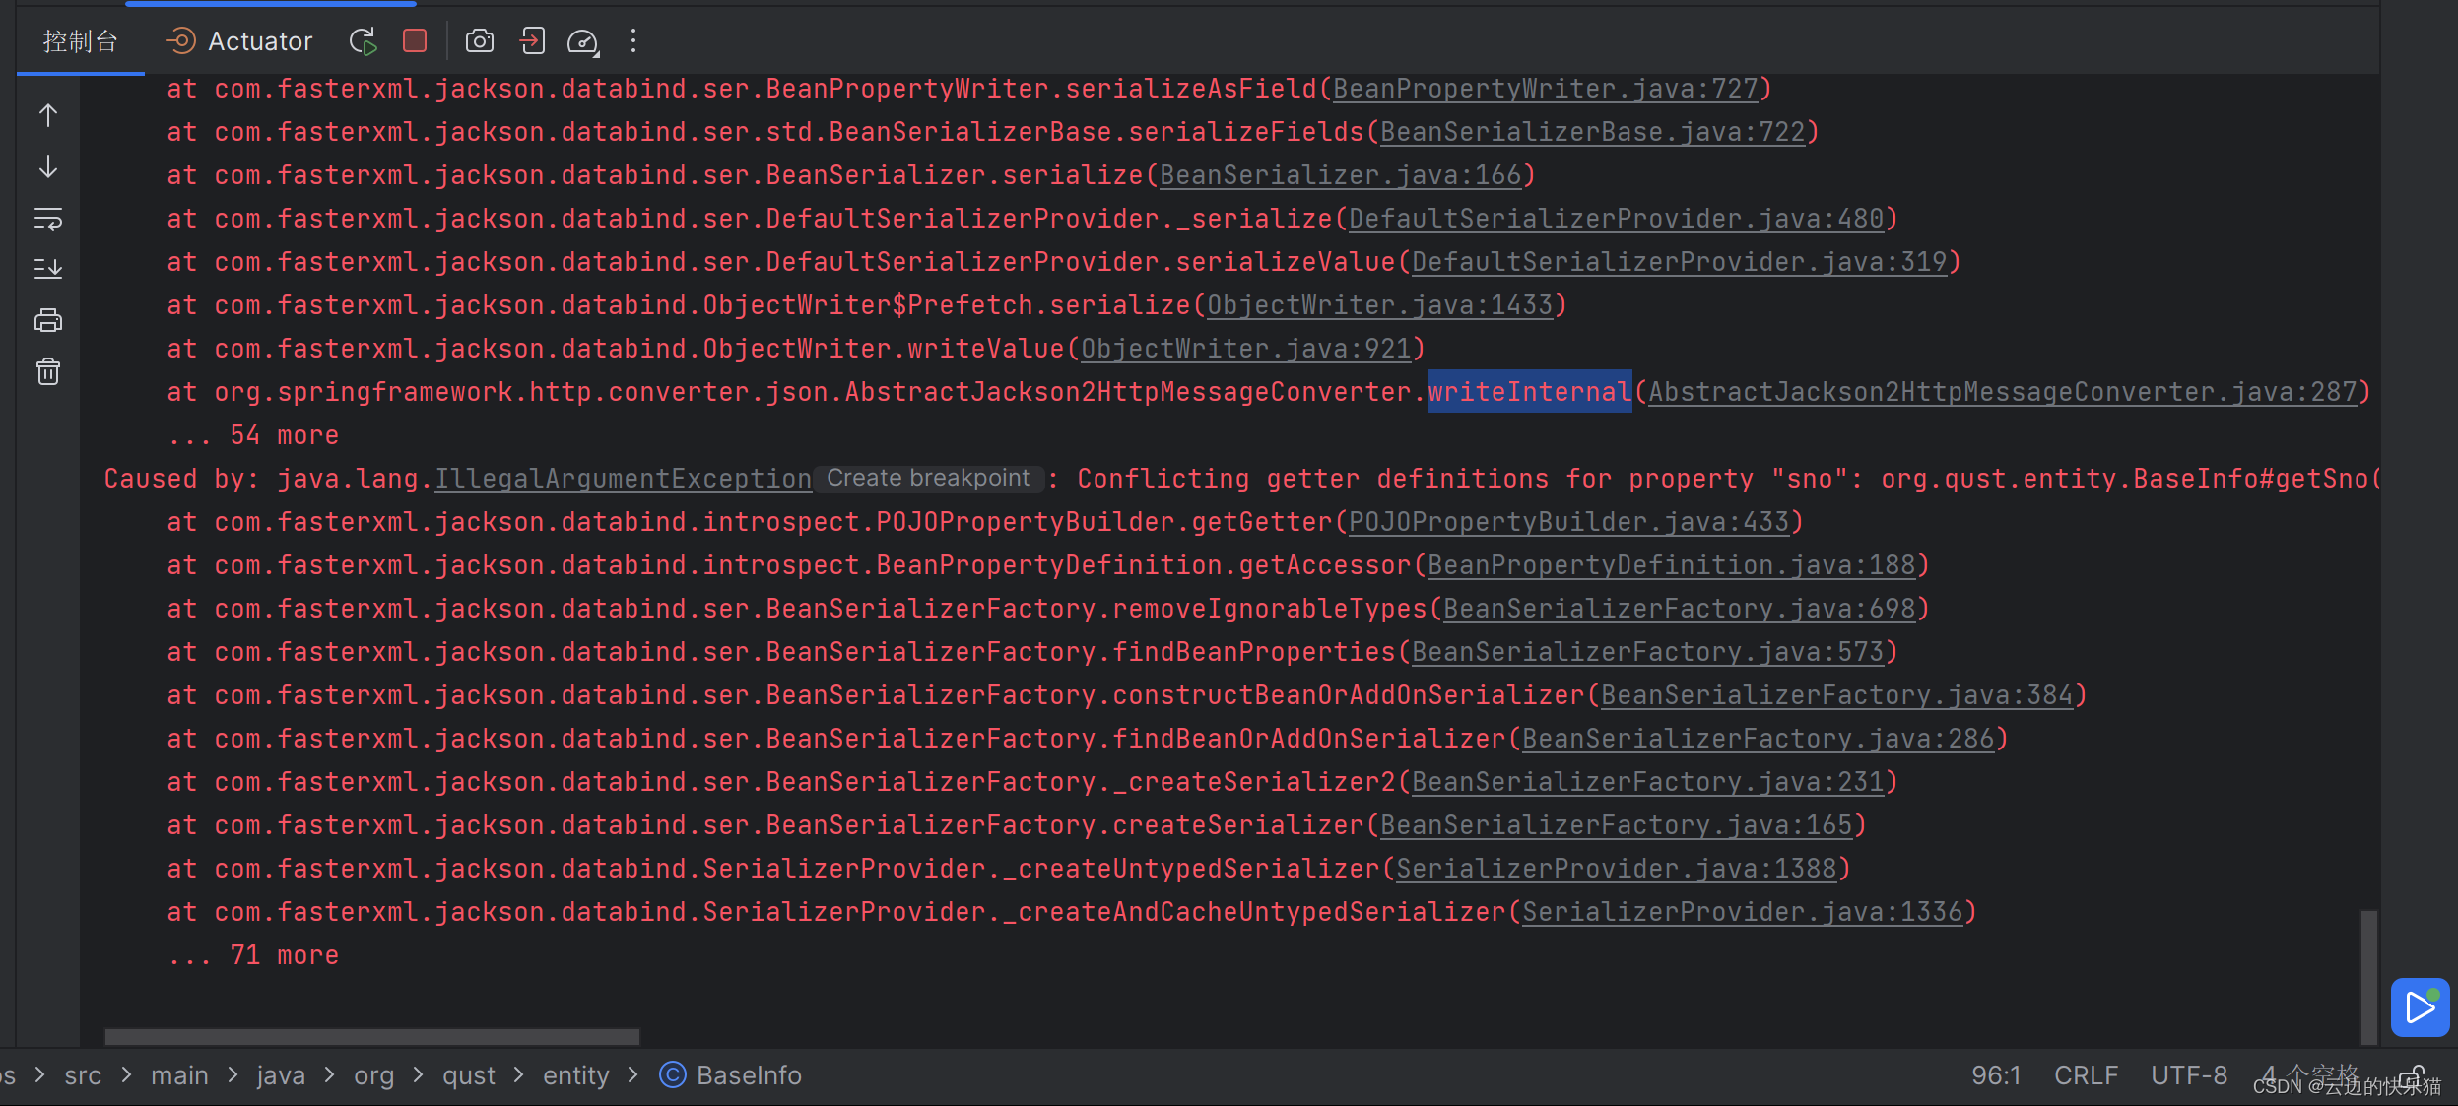Clear all console output with trash icon
This screenshot has height=1106, width=2458.
(x=48, y=371)
